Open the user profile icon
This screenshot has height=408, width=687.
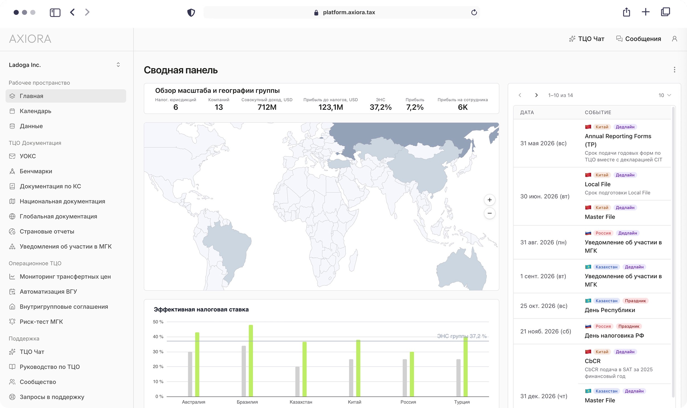pos(674,39)
